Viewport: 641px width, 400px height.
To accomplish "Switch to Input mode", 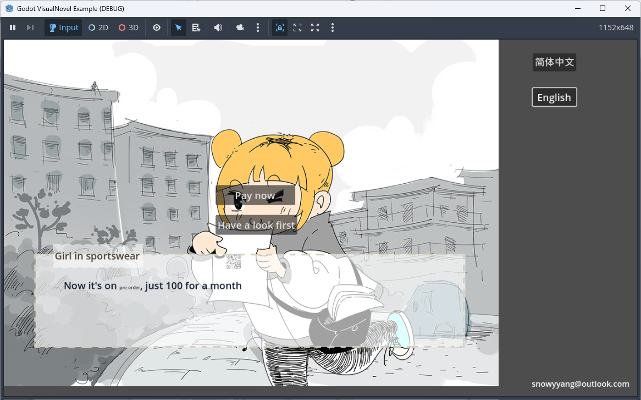I will (x=63, y=28).
